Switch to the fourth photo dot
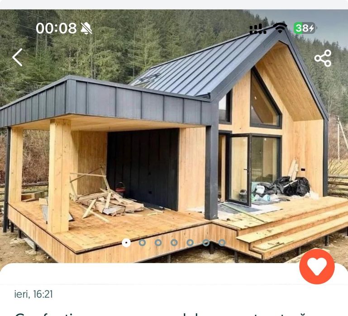 [x=174, y=243]
